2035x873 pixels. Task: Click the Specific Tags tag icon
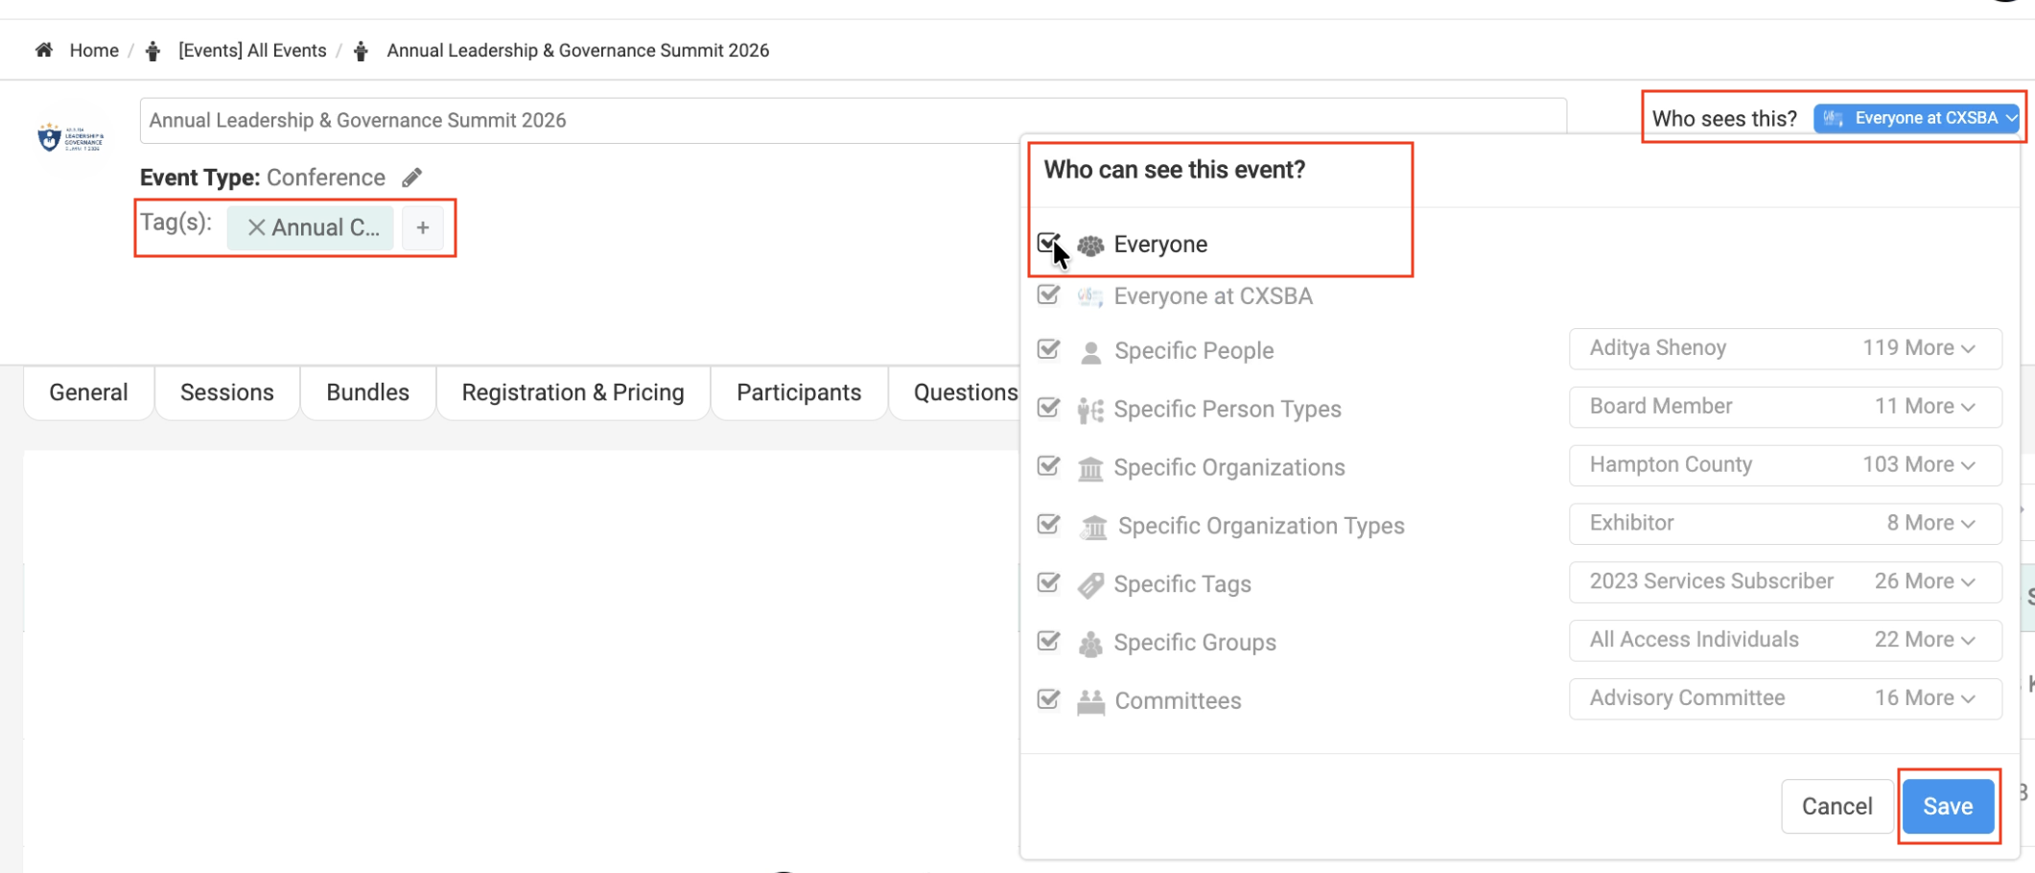(x=1090, y=584)
